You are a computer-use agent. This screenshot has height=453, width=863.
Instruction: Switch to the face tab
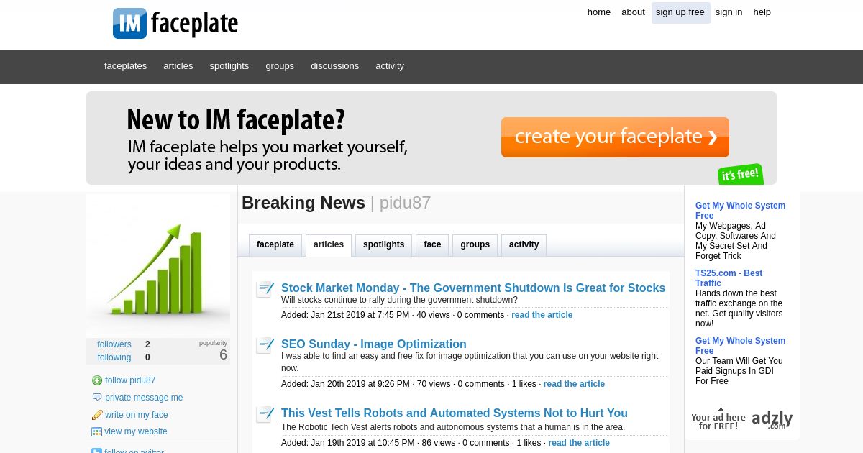click(x=432, y=245)
